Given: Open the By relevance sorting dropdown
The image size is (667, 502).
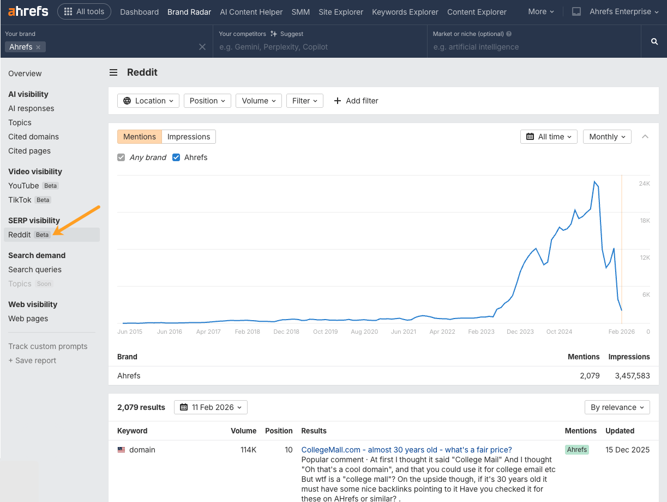Looking at the screenshot, I should point(617,407).
